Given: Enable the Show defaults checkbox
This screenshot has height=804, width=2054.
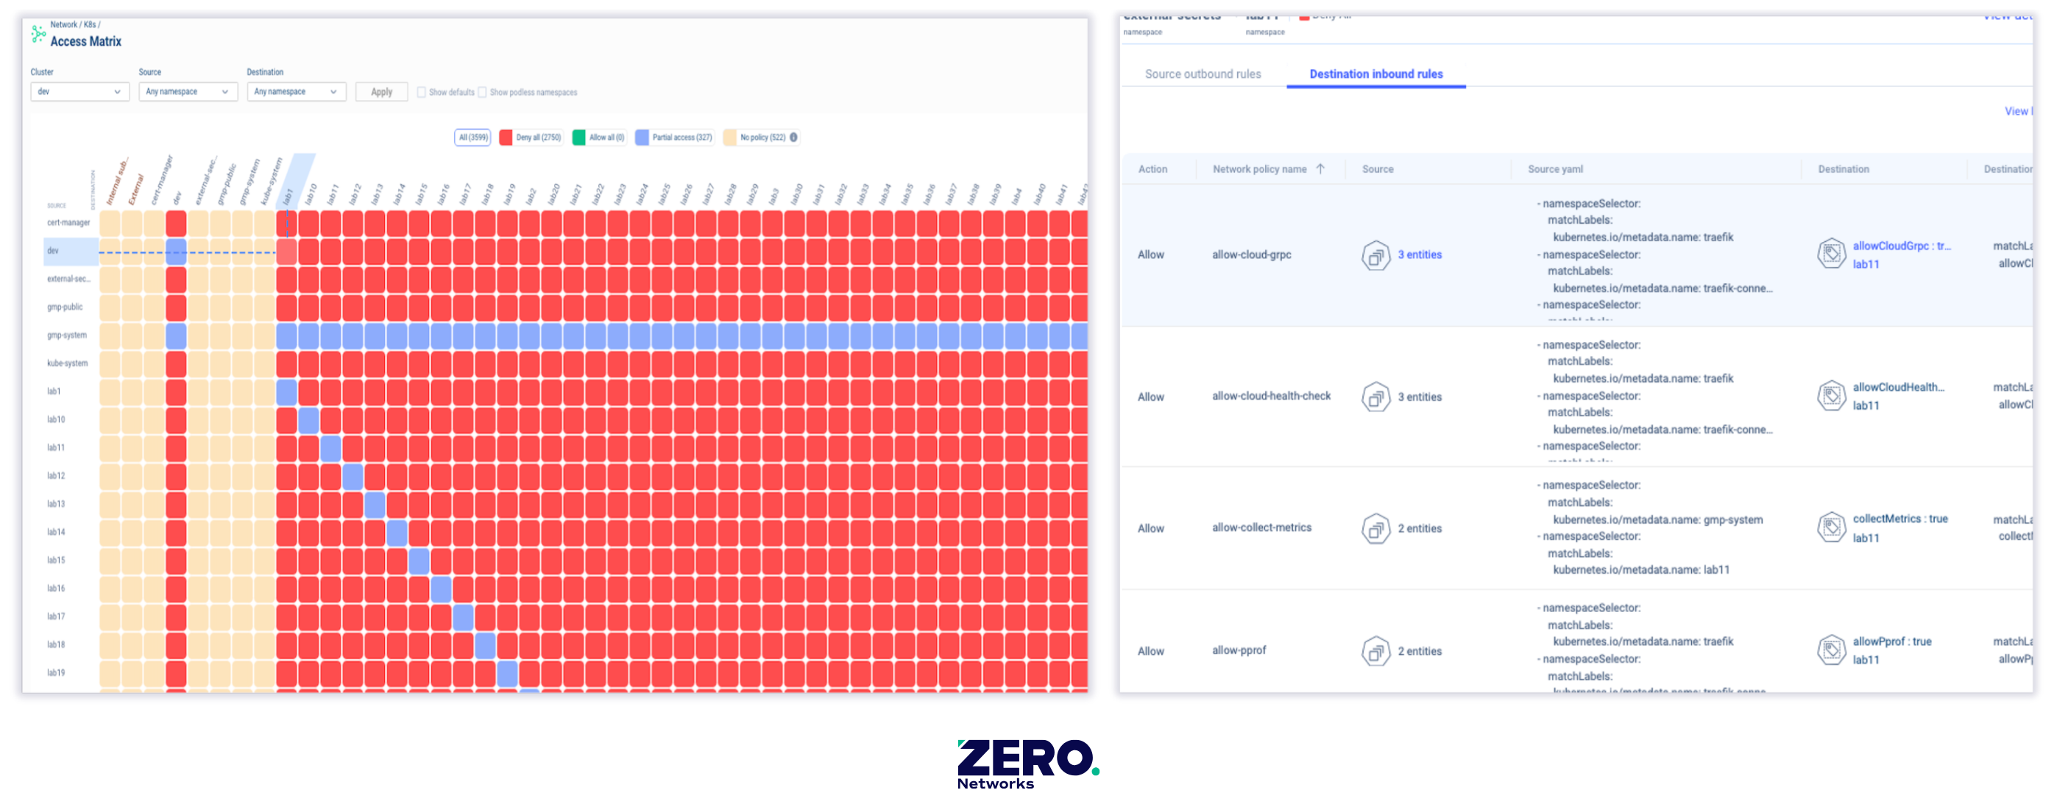Looking at the screenshot, I should [421, 93].
